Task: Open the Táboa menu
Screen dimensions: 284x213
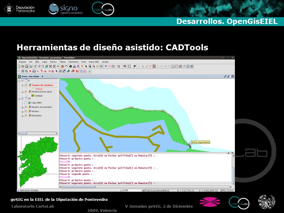Action: tap(62, 62)
